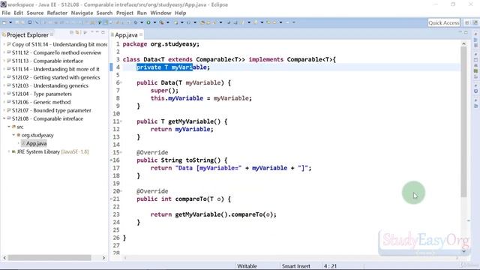Image resolution: width=480 pixels, height=270 pixels.
Task: Click the green Run toolbar button
Action: [x=148, y=22]
